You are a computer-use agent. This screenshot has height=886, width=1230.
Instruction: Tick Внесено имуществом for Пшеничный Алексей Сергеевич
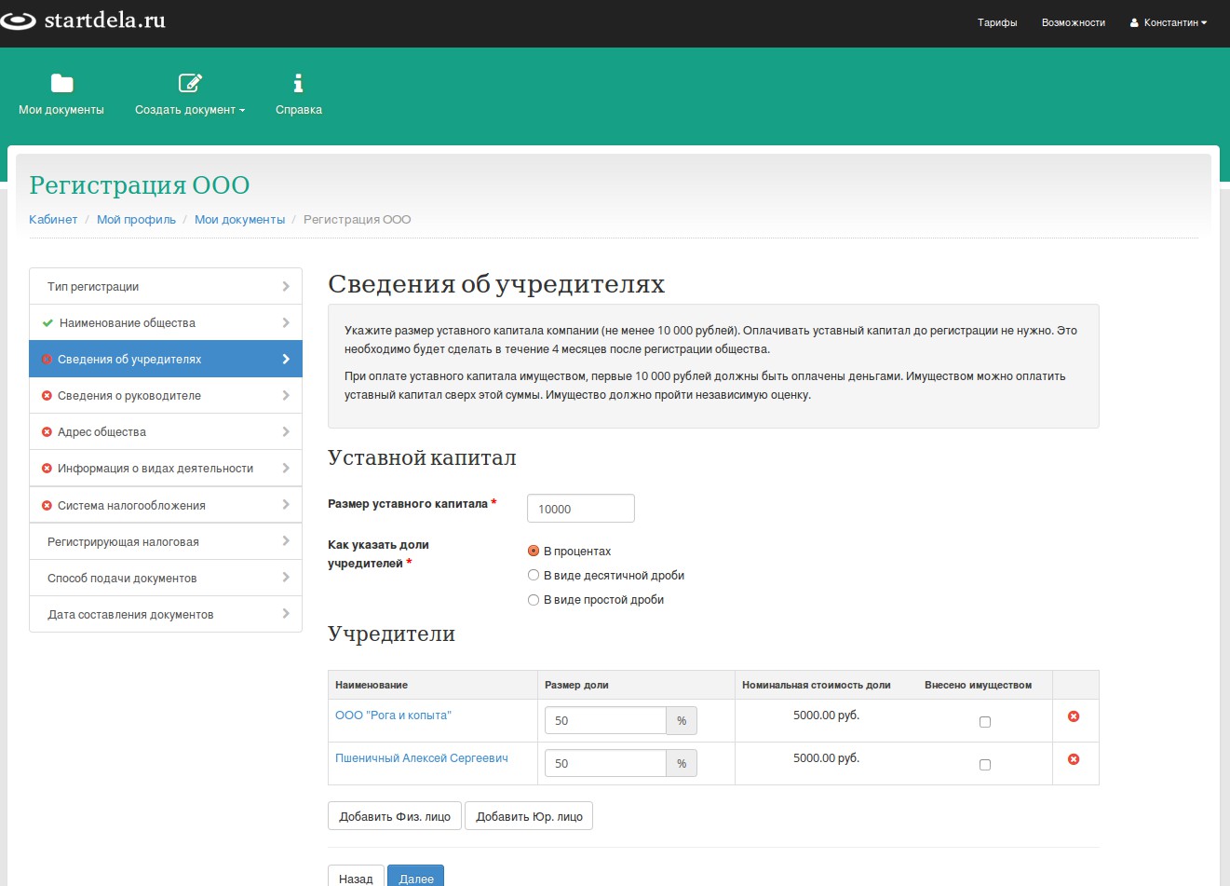coord(985,765)
